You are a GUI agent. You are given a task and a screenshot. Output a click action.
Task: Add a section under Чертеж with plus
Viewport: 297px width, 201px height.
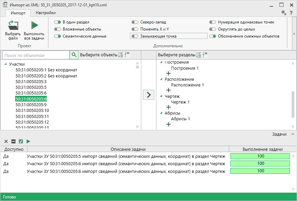[x=169, y=107]
